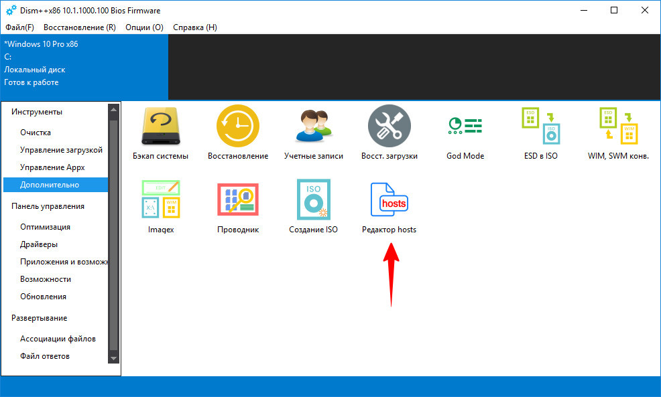
Task: Minimize the Dism++ window
Action: [584, 10]
